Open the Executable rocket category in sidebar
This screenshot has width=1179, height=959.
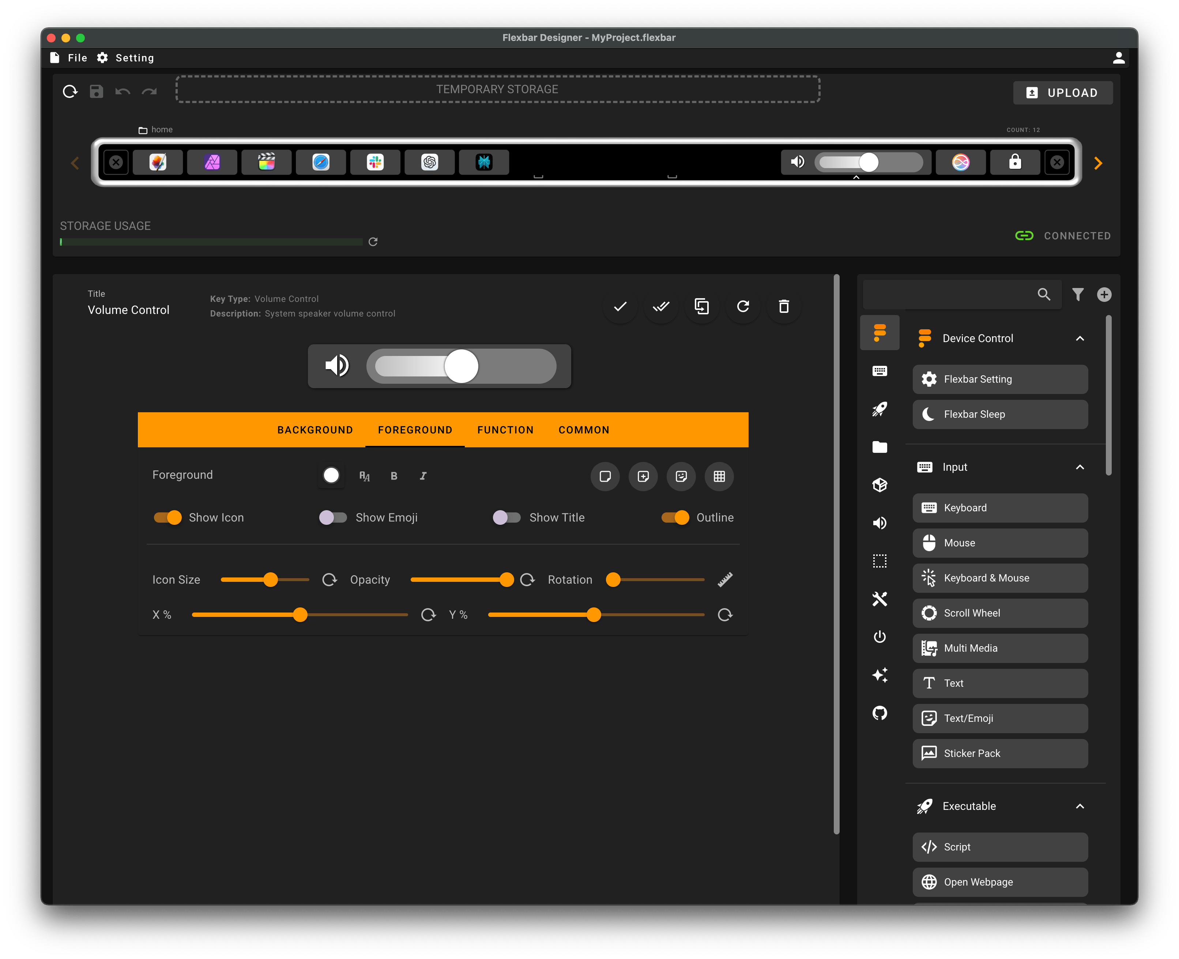[880, 409]
